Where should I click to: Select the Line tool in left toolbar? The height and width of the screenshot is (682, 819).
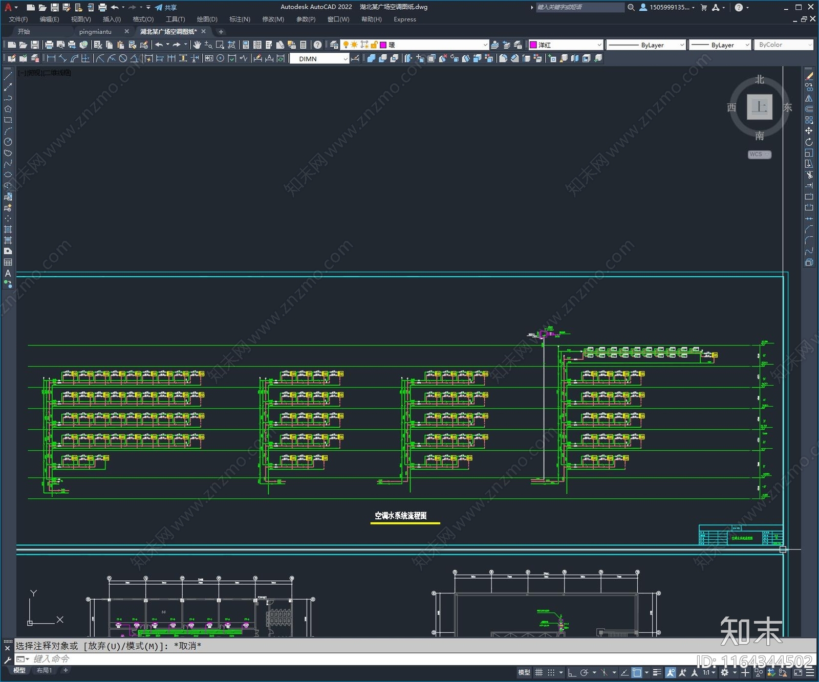(8, 76)
